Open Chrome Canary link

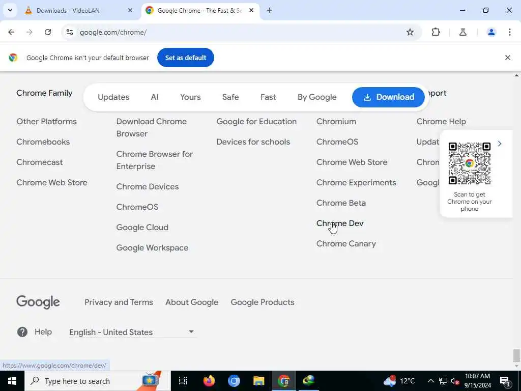346,244
